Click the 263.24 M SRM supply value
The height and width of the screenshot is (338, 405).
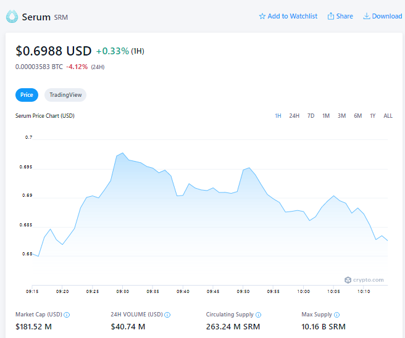(x=233, y=327)
